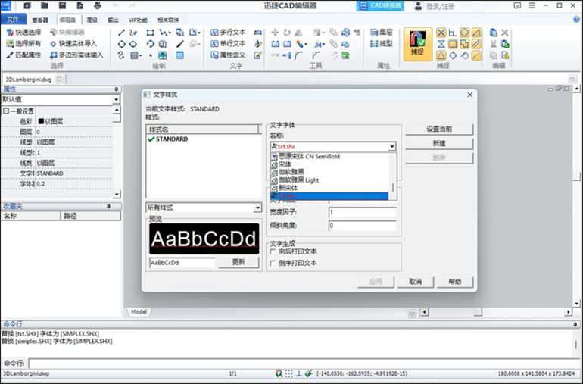Image resolution: width=583 pixels, height=384 pixels.
Task: Switch to the VIP功能 tab
Action: coord(138,20)
